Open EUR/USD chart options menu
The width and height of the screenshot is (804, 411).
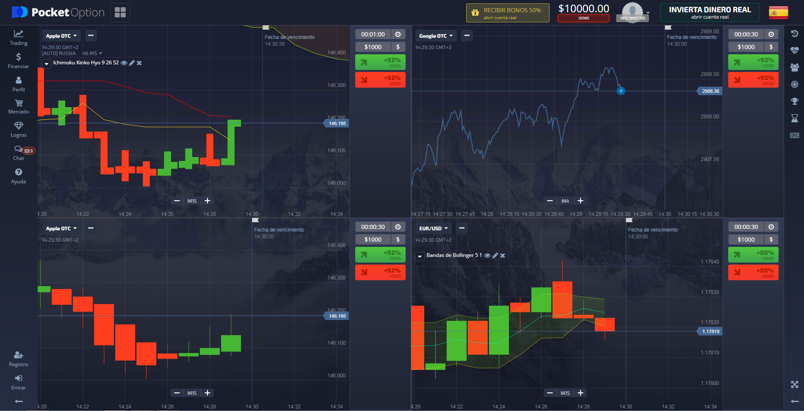[x=462, y=228]
